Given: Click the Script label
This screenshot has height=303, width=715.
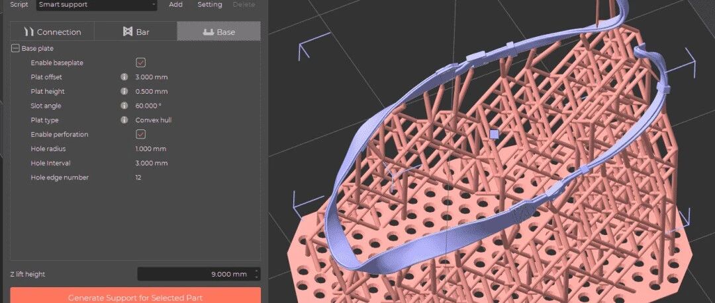Looking at the screenshot, I should [x=19, y=5].
